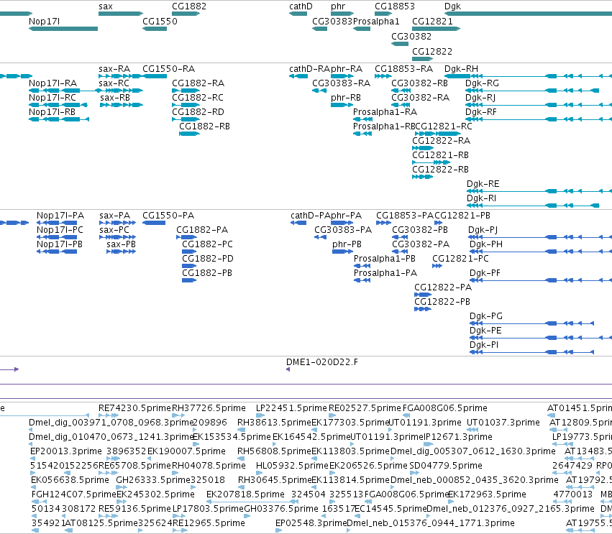This screenshot has width=612, height=534.
Task: Select transcript CG12822-RB label
Action: 440,170
